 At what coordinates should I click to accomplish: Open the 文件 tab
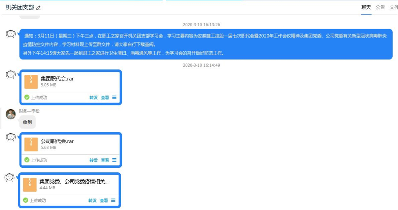(393, 7)
